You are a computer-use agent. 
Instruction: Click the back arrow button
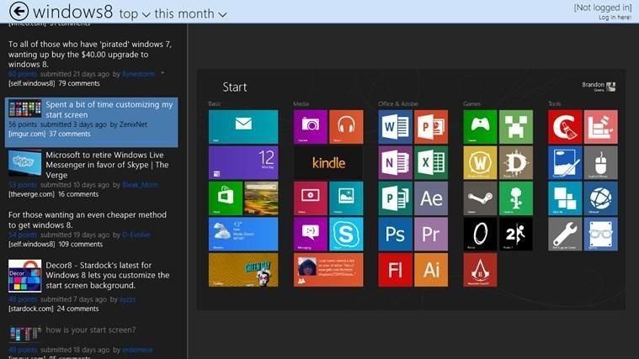tap(17, 12)
